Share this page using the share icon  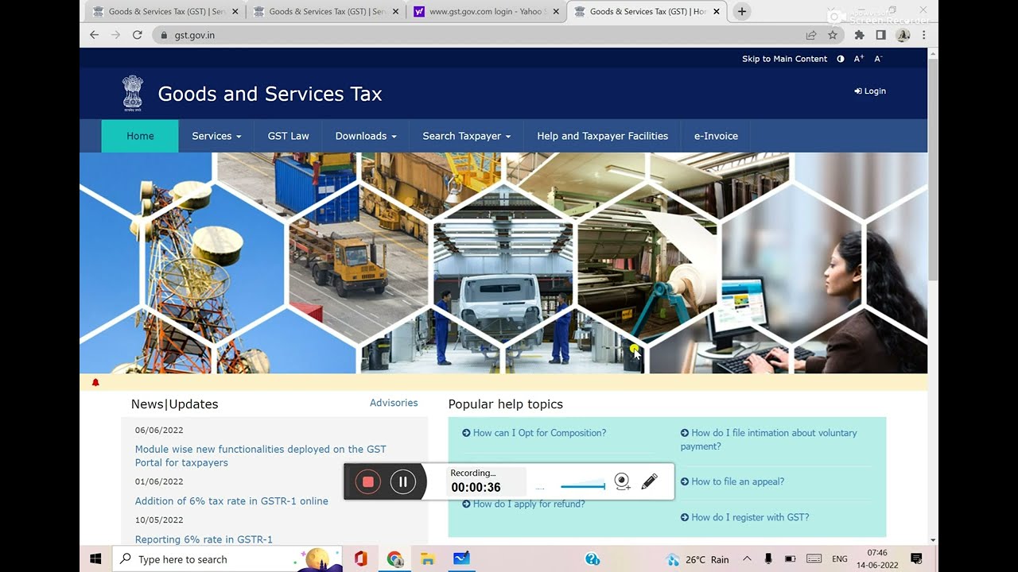(x=811, y=35)
